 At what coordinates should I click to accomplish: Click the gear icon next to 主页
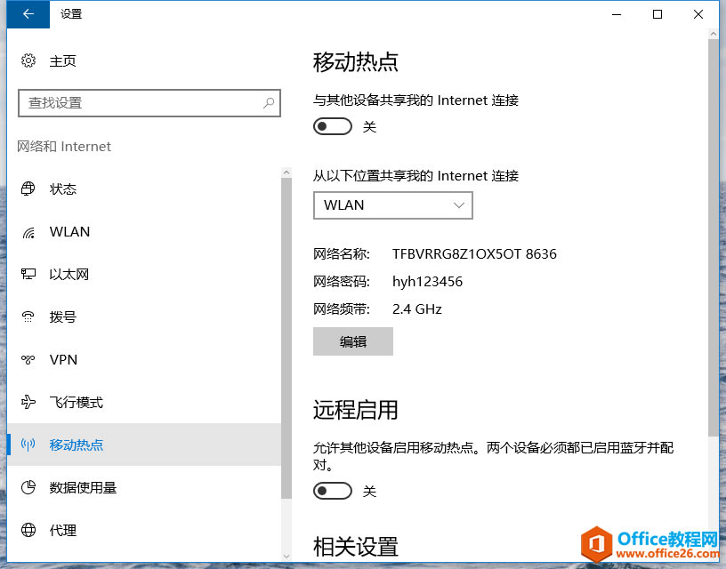(26, 60)
